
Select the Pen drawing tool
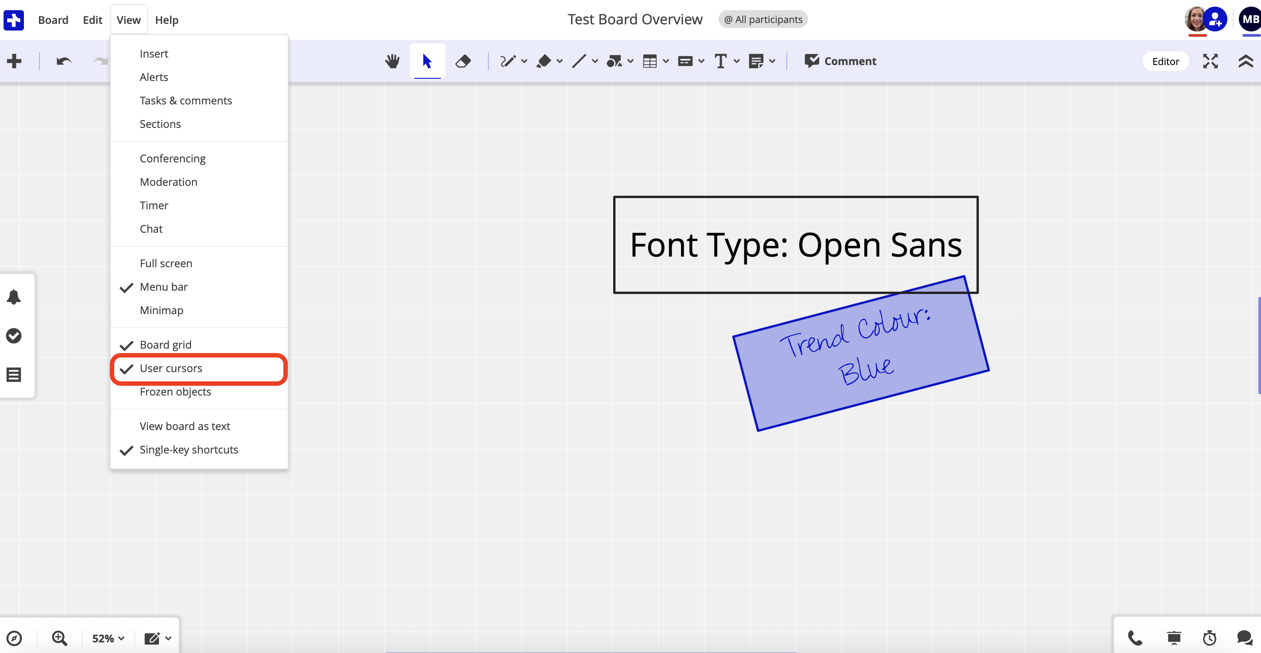(508, 61)
